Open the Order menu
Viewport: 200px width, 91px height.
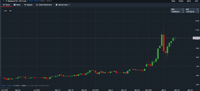[181, 1]
